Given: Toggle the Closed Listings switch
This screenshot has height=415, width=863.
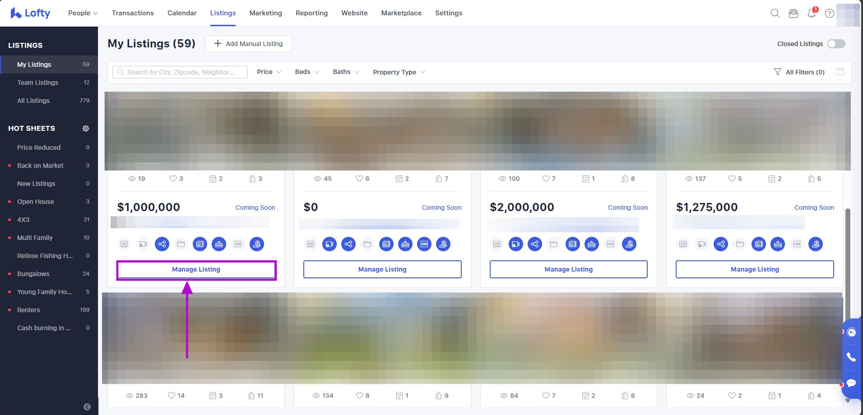Looking at the screenshot, I should point(836,44).
